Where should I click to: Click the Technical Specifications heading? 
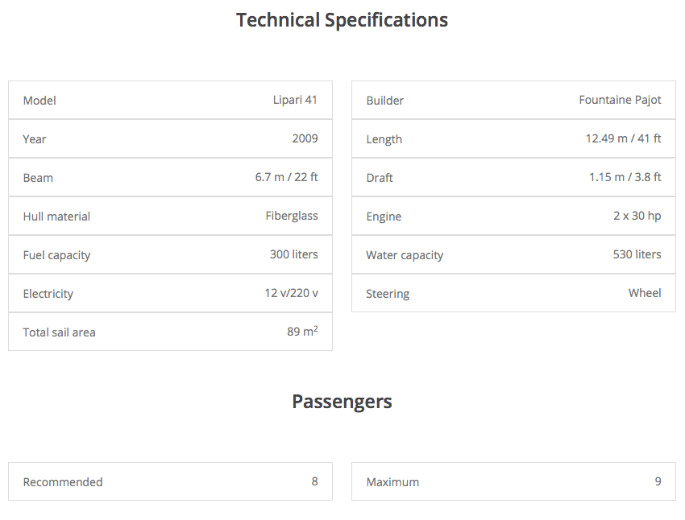point(342,20)
